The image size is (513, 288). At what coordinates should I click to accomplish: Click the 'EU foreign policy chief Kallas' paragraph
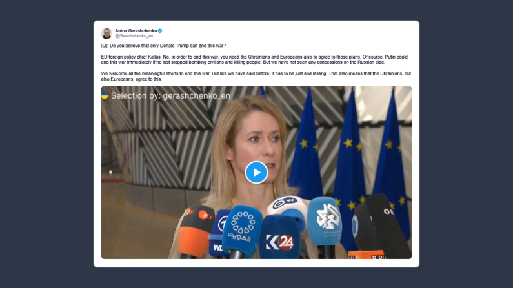click(254, 59)
